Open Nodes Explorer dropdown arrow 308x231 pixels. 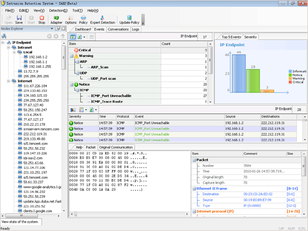52,28
